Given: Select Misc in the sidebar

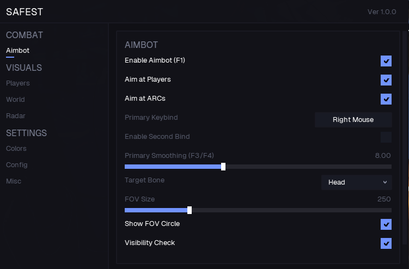Looking at the screenshot, I should coord(14,181).
